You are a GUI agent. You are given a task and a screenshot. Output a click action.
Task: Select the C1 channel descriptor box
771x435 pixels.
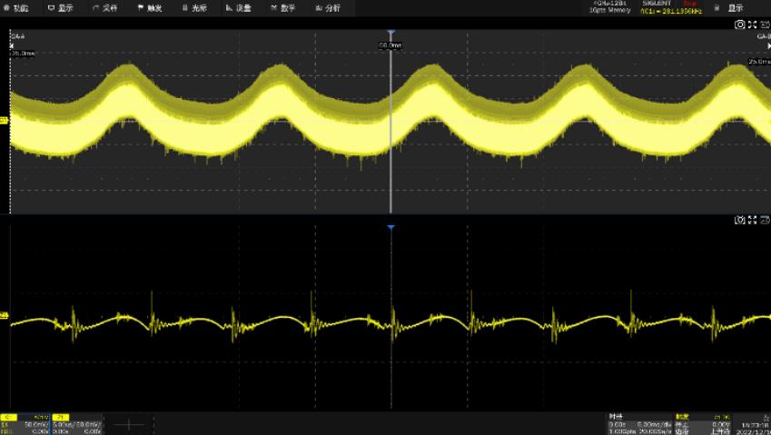coord(26,424)
